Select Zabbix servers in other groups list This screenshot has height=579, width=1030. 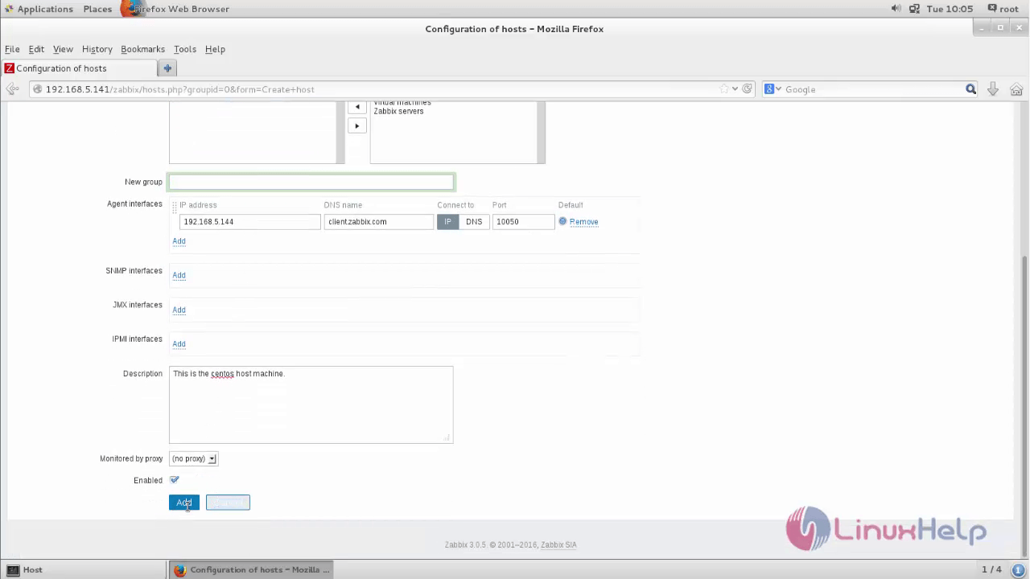(398, 111)
